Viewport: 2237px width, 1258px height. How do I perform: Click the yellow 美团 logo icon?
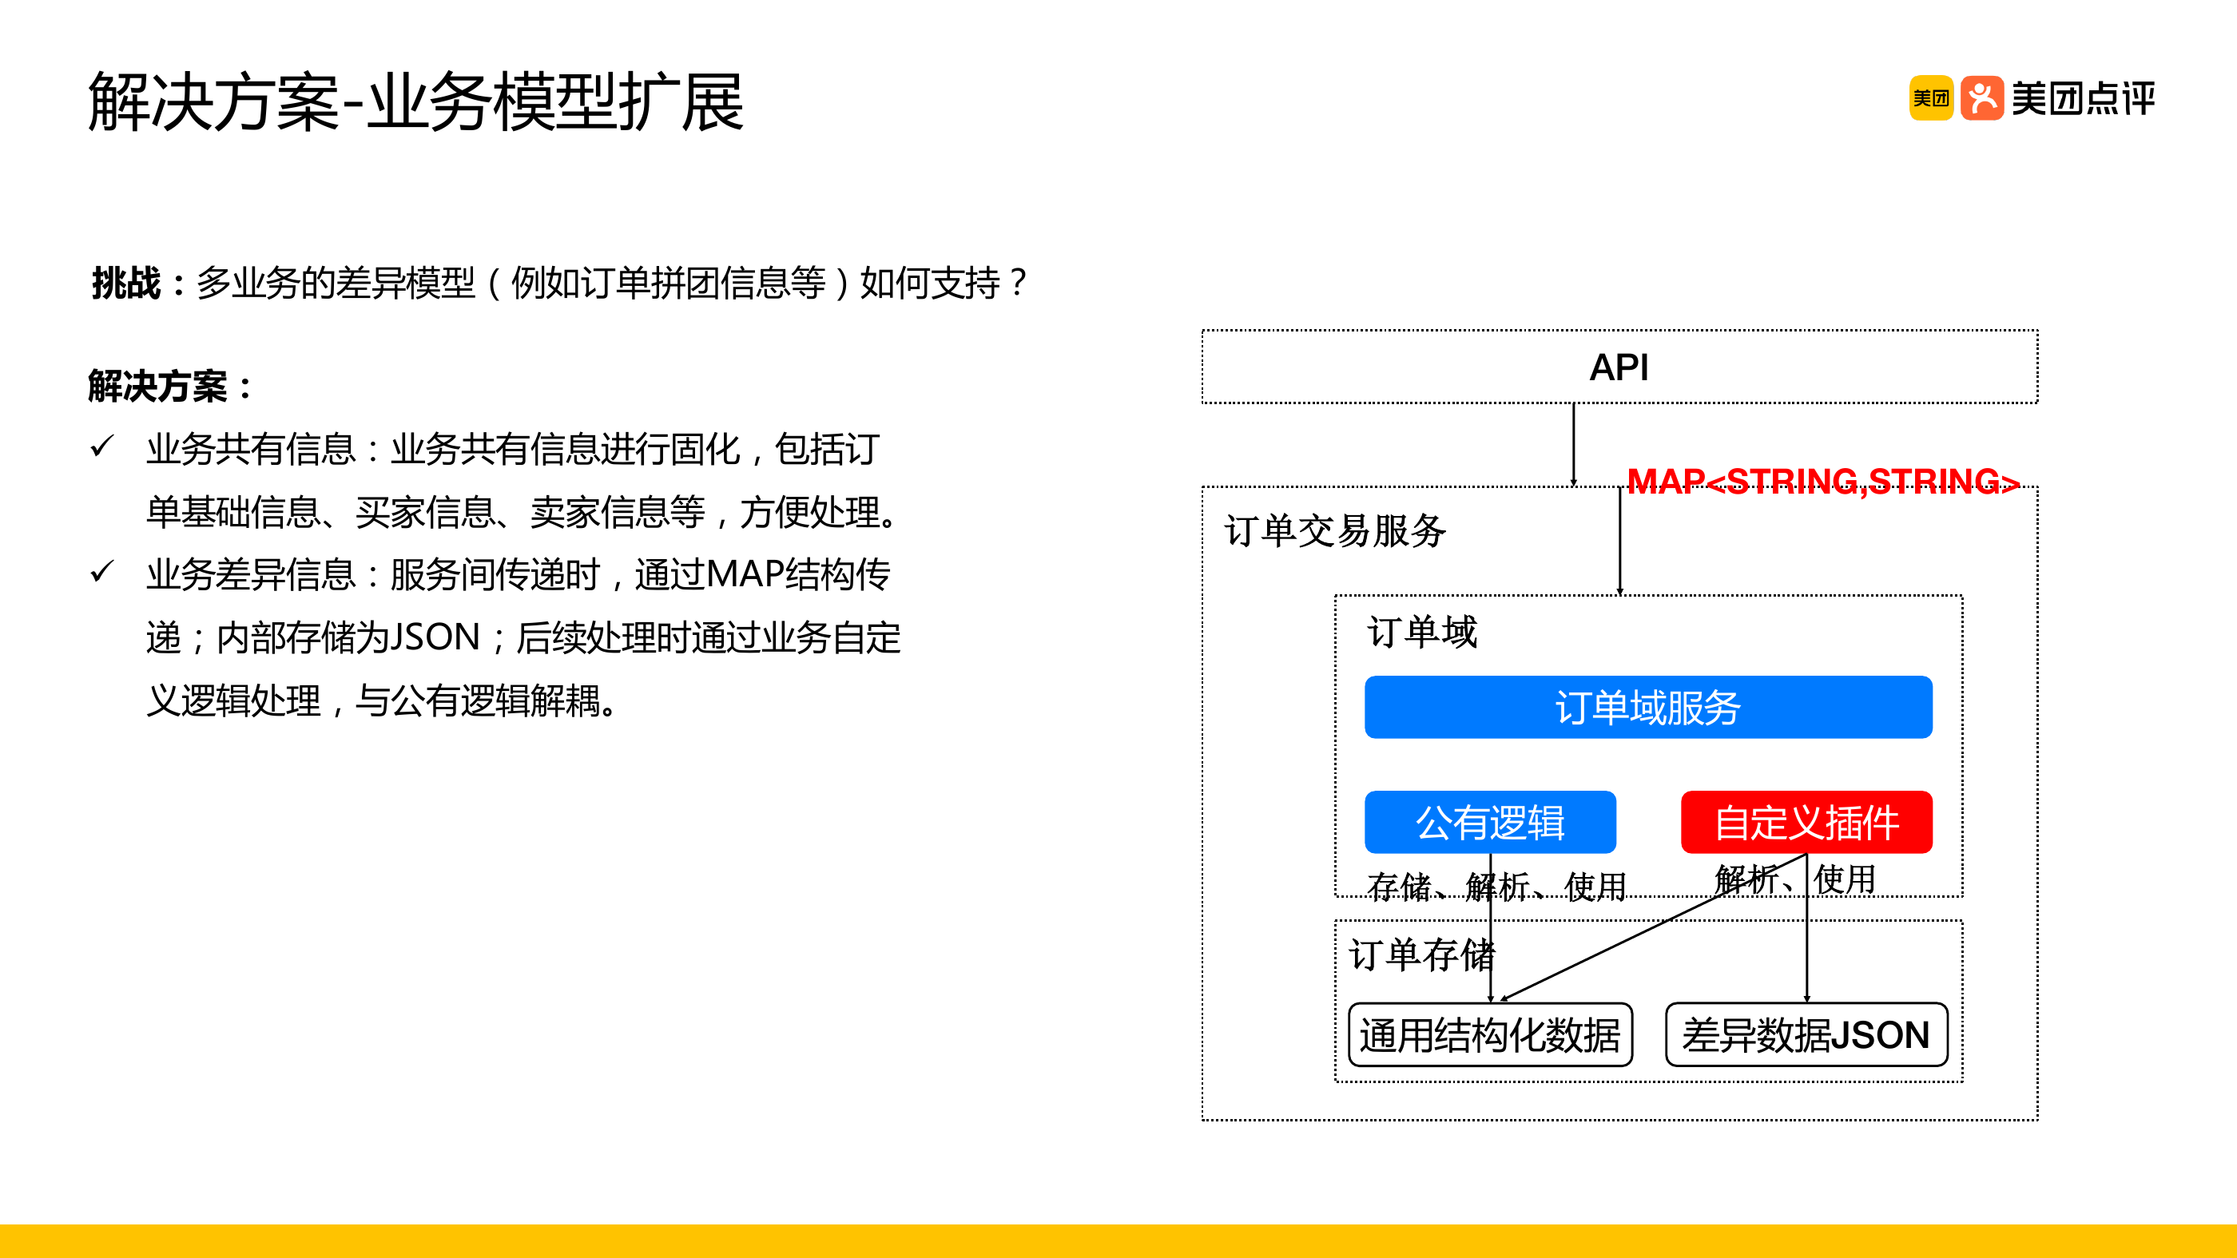(x=1930, y=98)
